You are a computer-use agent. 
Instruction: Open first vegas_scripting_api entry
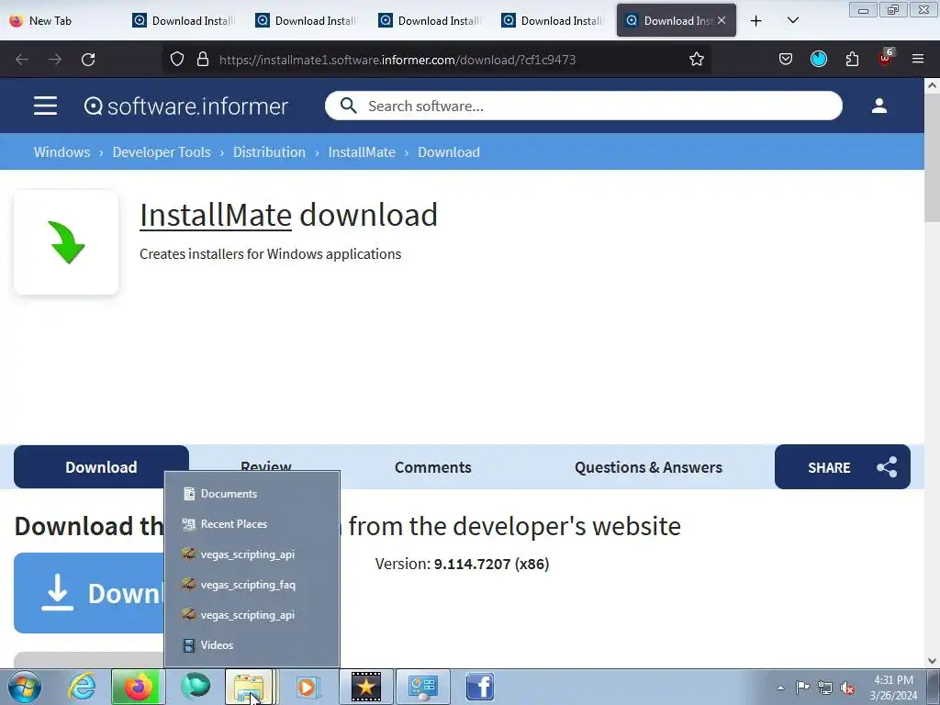(x=252, y=554)
